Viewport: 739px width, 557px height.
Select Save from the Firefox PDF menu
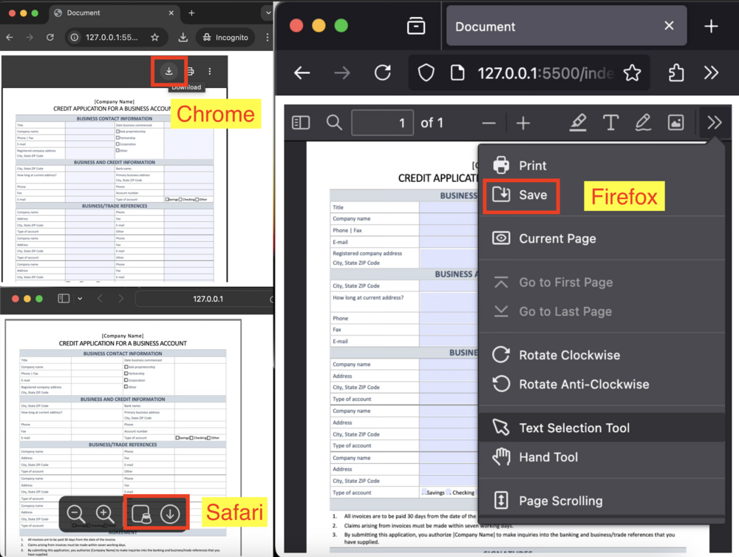521,196
